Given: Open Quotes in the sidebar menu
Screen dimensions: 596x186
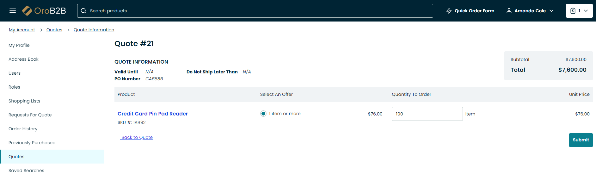Looking at the screenshot, I should (x=16, y=157).
